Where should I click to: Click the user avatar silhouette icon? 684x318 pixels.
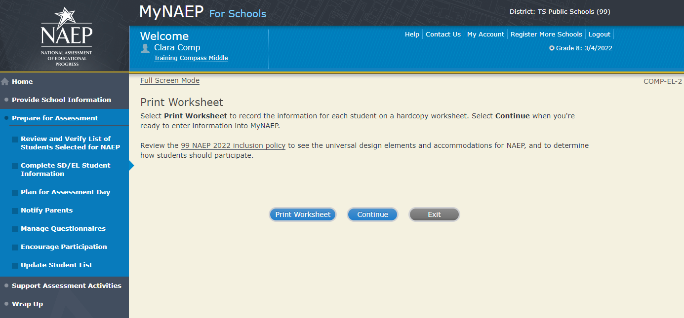coord(145,48)
